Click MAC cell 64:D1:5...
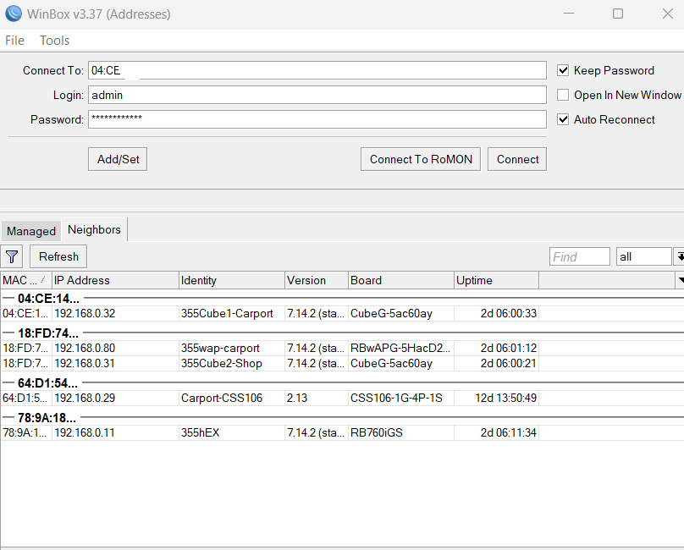 [25, 398]
